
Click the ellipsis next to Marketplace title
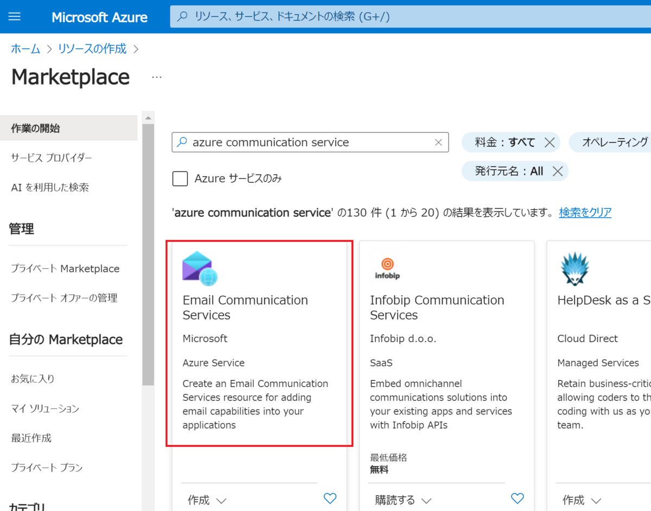(x=156, y=77)
